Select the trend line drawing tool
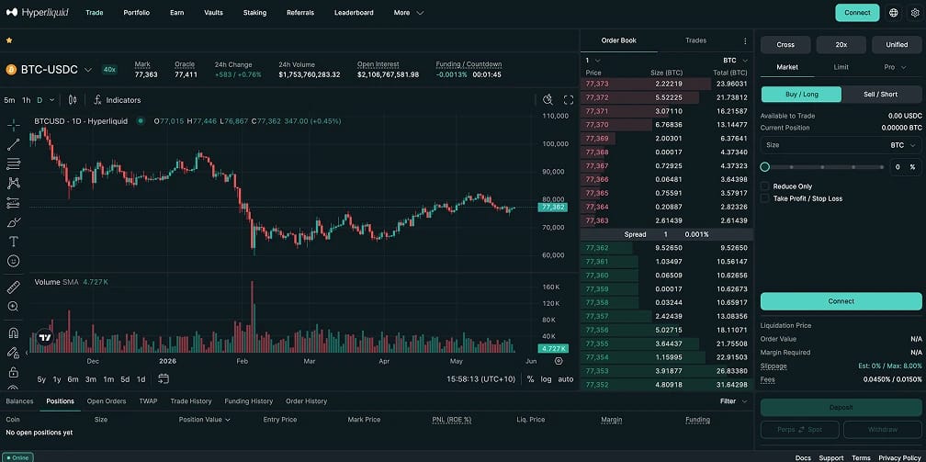 tap(14, 144)
